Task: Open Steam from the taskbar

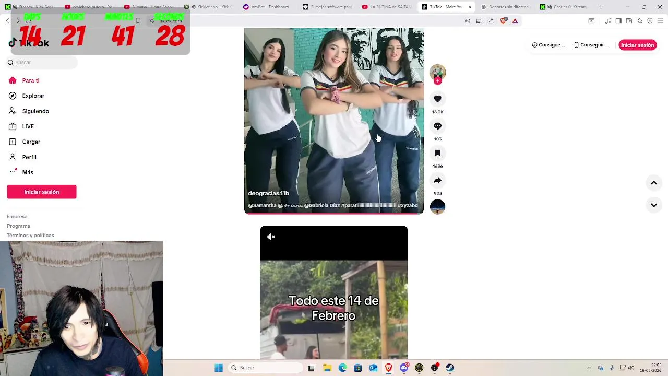Action: click(x=450, y=368)
